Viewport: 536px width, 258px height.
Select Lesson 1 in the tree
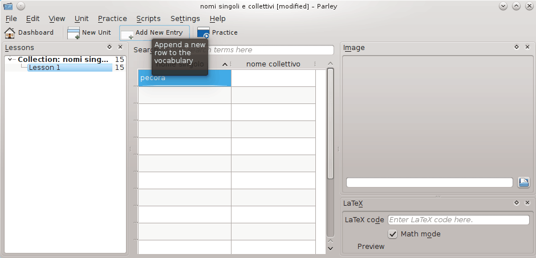tap(44, 68)
